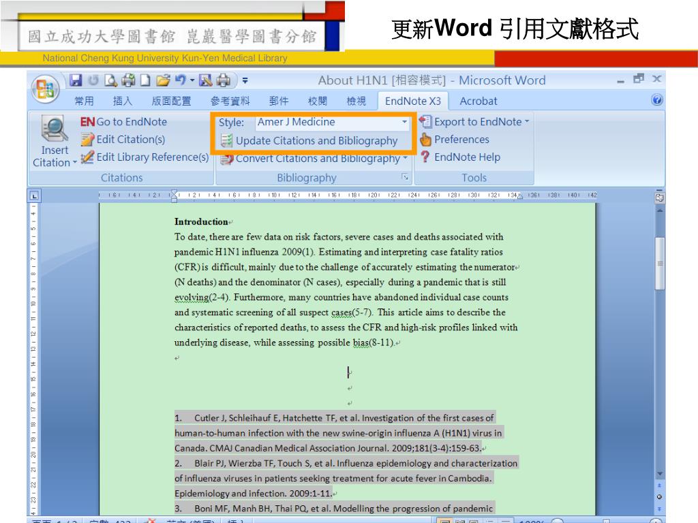Click the greyed Repeat icon in quick access
This screenshot has height=523, width=698.
(x=93, y=80)
